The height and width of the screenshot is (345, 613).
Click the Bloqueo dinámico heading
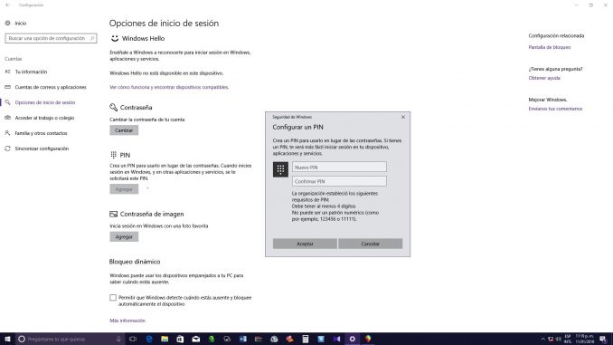pyautogui.click(x=135, y=262)
